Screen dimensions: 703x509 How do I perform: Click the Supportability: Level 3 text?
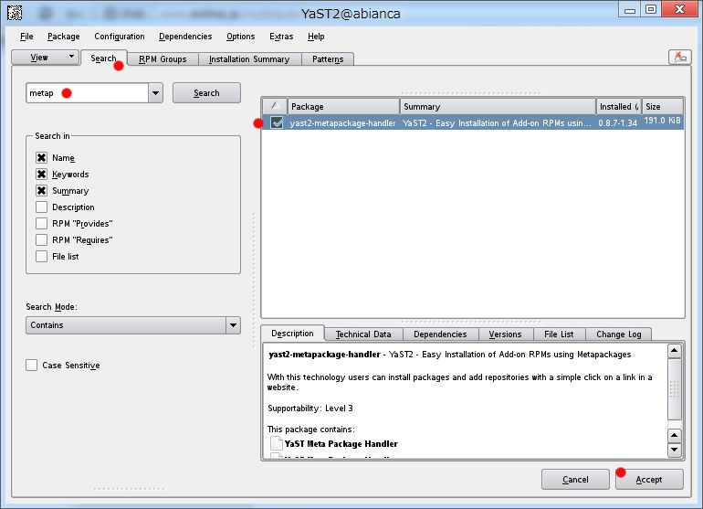(310, 408)
